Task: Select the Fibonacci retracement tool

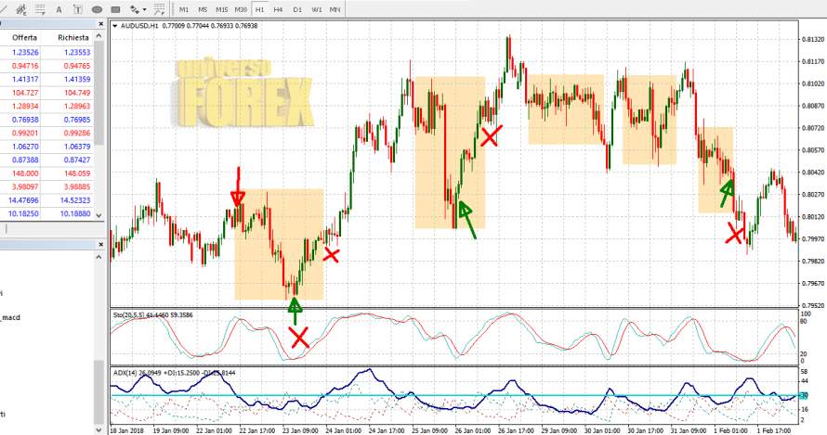Action: coord(41,9)
